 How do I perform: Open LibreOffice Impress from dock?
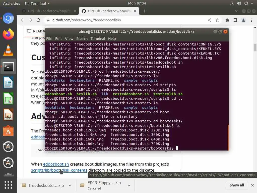[x=8, y=115]
